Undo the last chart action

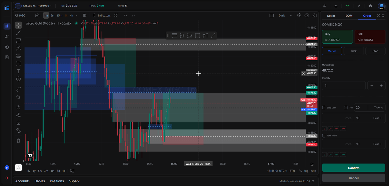[x=125, y=15]
